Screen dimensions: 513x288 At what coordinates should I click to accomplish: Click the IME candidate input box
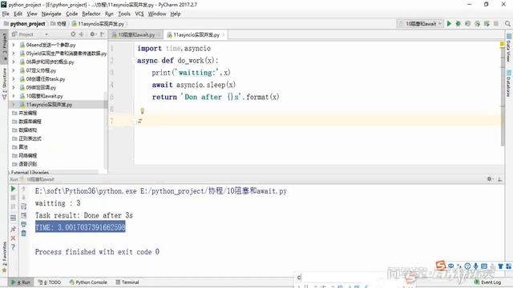click(x=353, y=278)
